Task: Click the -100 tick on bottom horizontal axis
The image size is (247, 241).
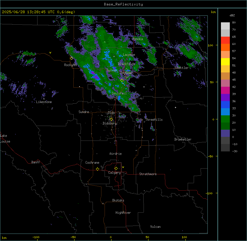Action: [x=36, y=237]
